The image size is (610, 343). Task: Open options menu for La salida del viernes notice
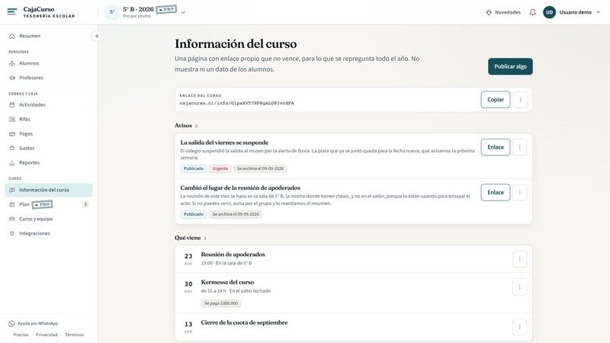click(519, 147)
